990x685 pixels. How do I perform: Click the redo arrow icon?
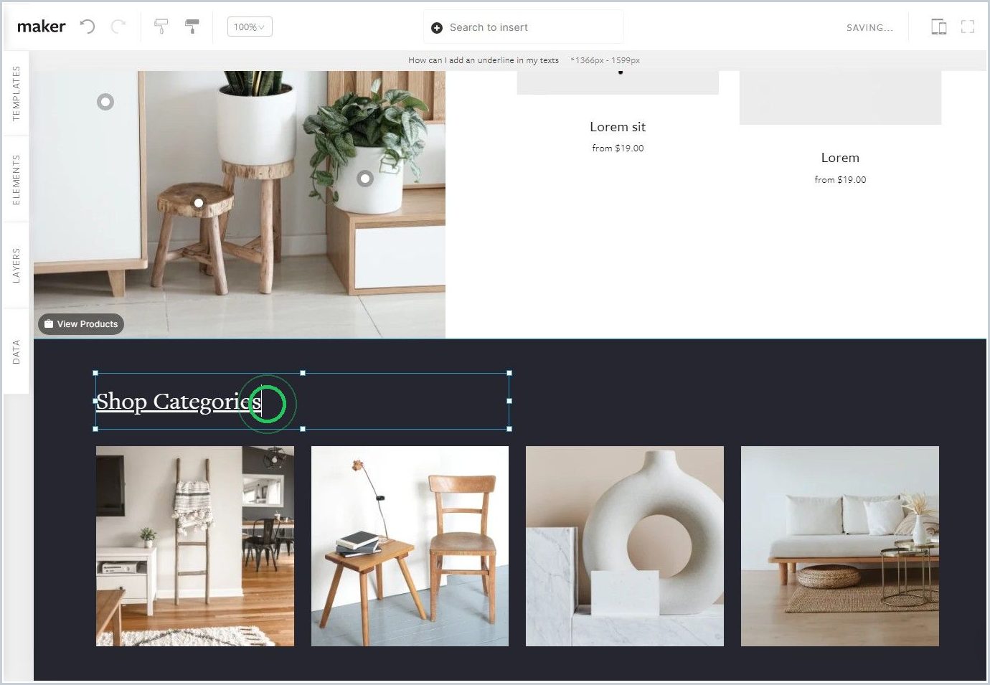coord(118,27)
